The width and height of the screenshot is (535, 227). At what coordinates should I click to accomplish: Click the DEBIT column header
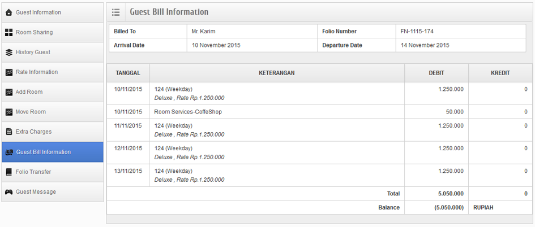(436, 73)
